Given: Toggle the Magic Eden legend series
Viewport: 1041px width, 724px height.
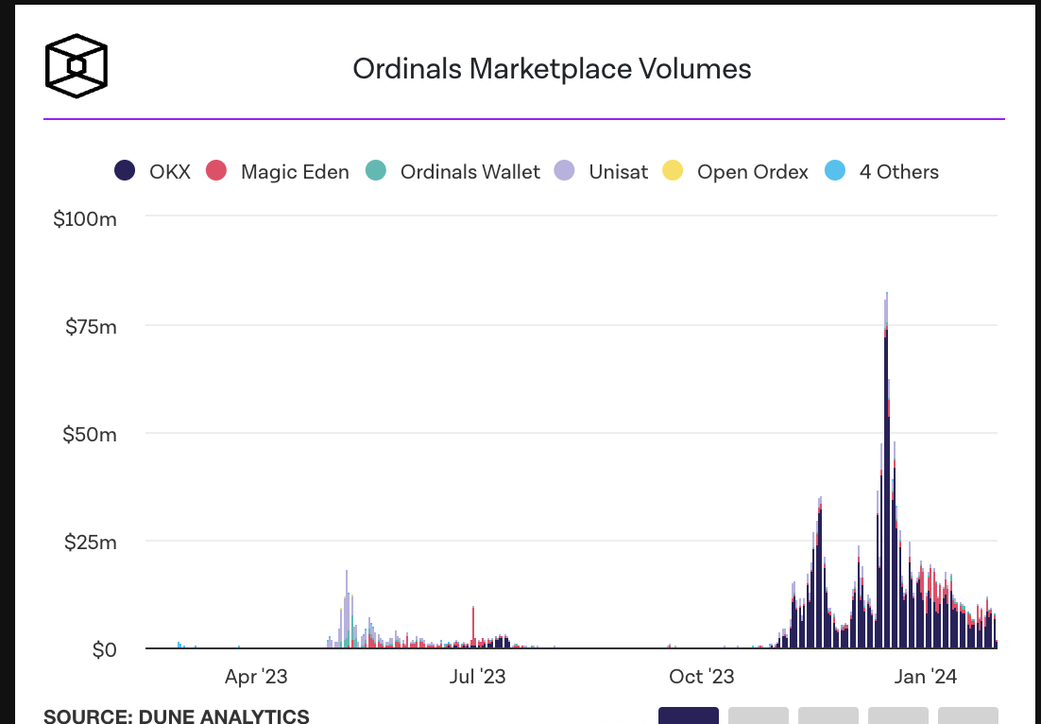Looking at the screenshot, I should pyautogui.click(x=278, y=171).
